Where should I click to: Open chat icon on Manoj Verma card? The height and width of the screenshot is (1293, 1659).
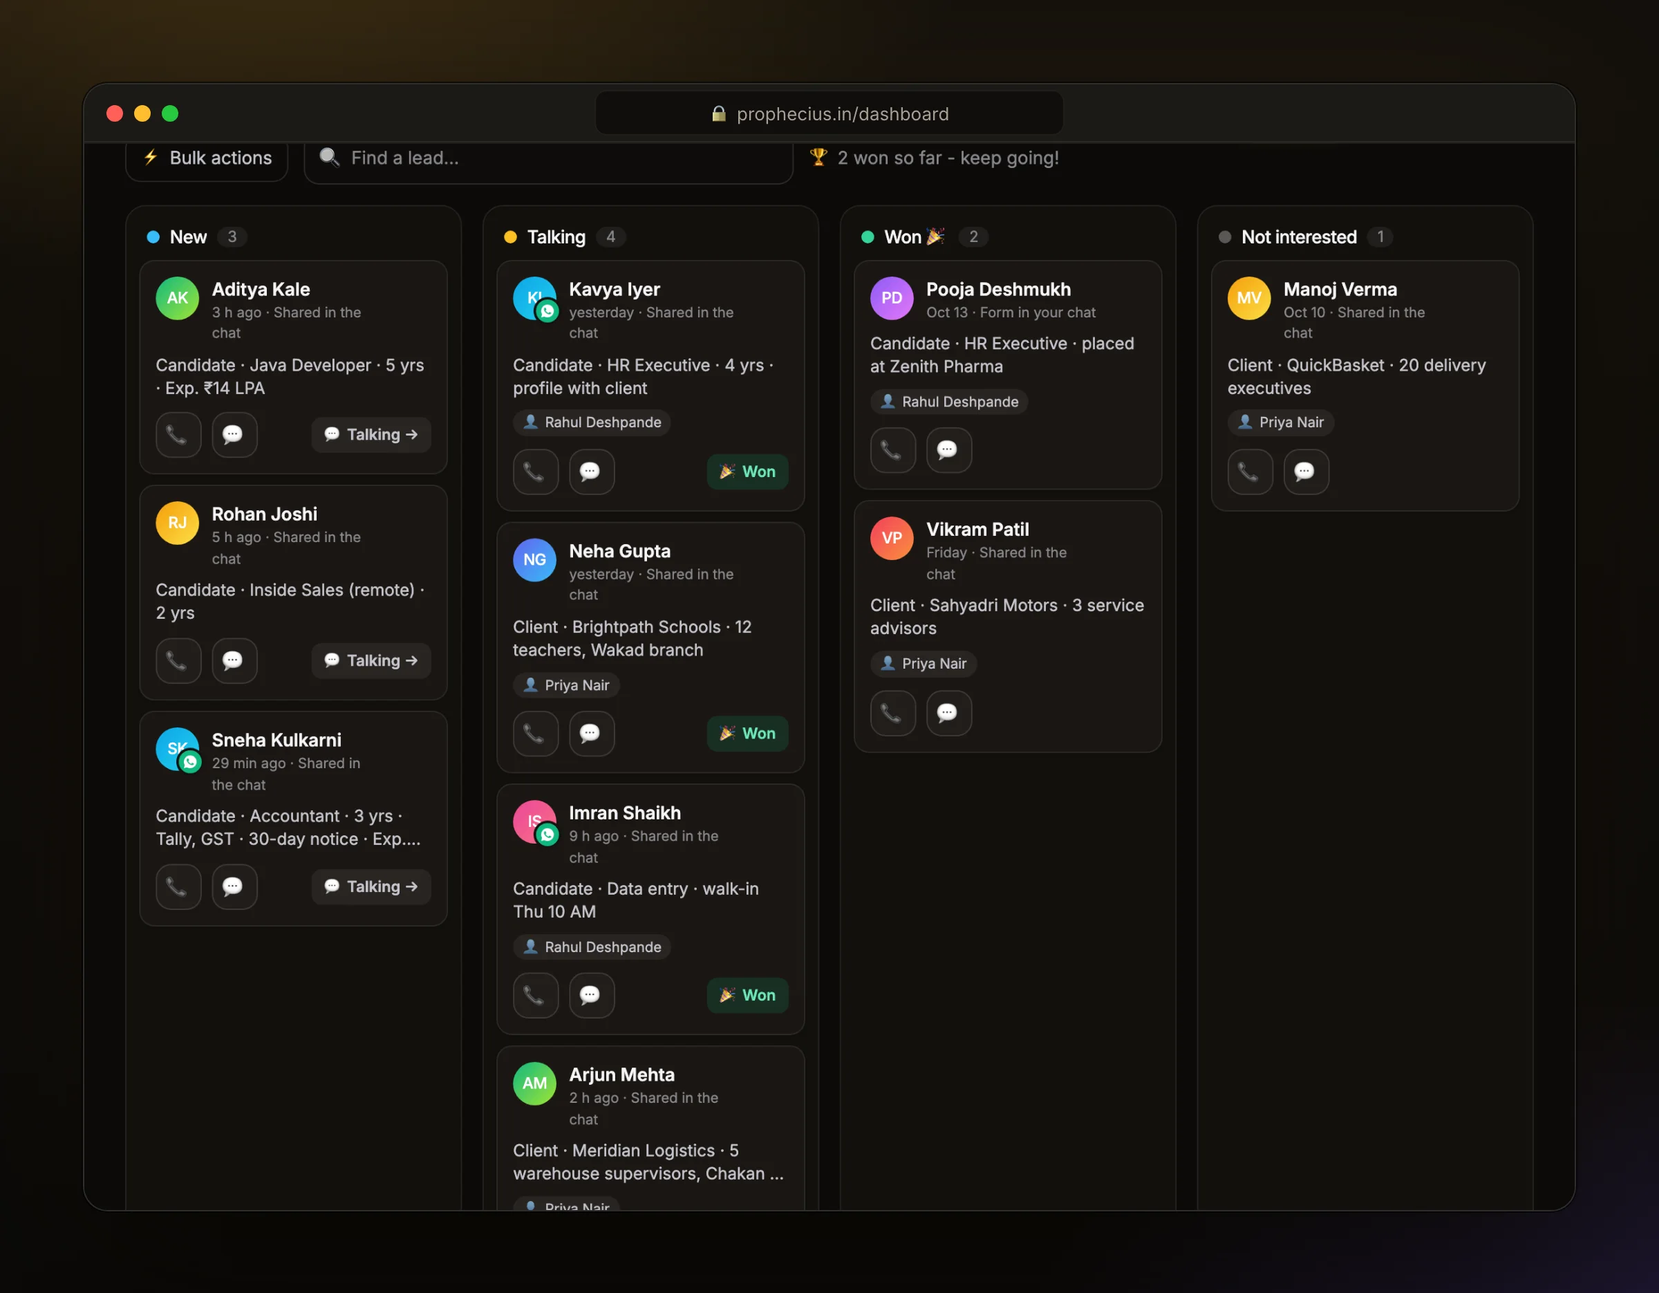tap(1306, 472)
